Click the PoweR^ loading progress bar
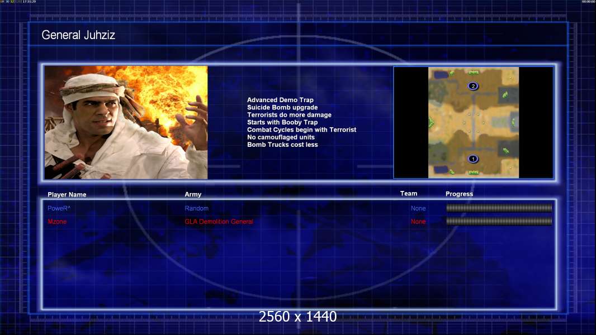The height and width of the screenshot is (335, 596). tap(499, 208)
